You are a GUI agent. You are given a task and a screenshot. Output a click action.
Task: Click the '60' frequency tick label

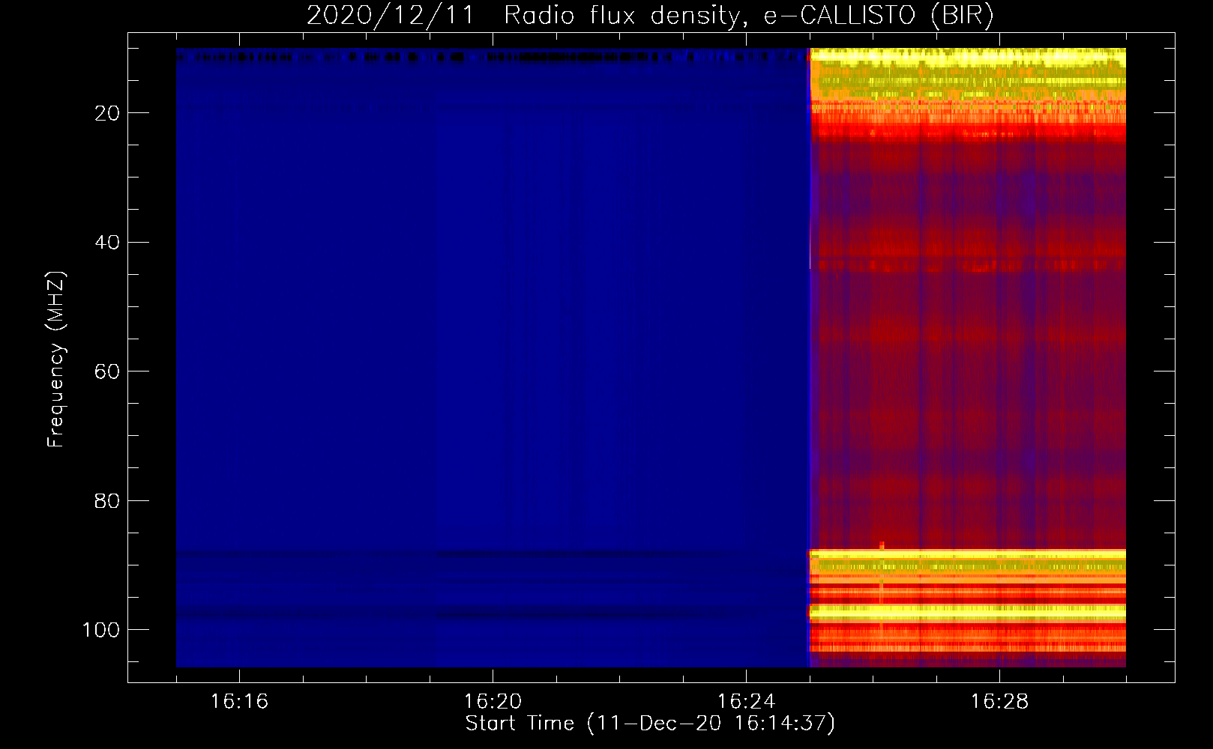107,372
